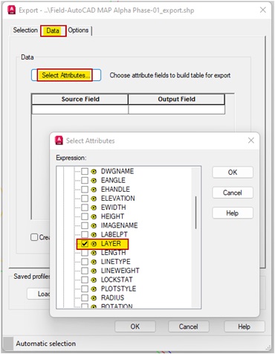
Task: Click the Source Field column header
Action: click(80, 99)
